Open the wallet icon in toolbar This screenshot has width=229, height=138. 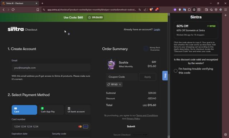pos(206,10)
